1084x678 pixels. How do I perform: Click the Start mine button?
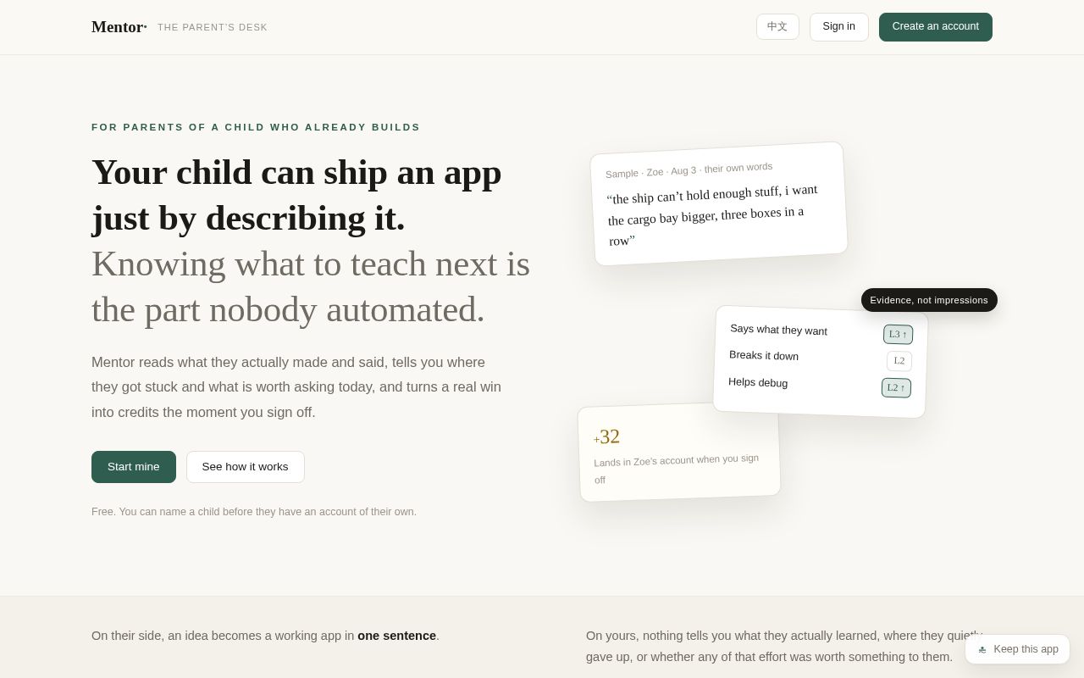tap(134, 467)
